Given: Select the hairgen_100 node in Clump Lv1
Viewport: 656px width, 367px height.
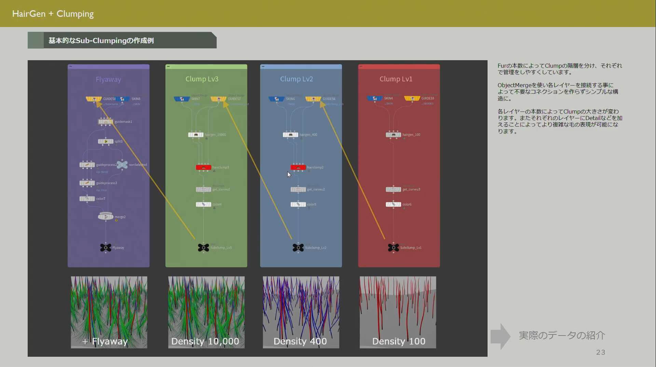Looking at the screenshot, I should click(393, 135).
